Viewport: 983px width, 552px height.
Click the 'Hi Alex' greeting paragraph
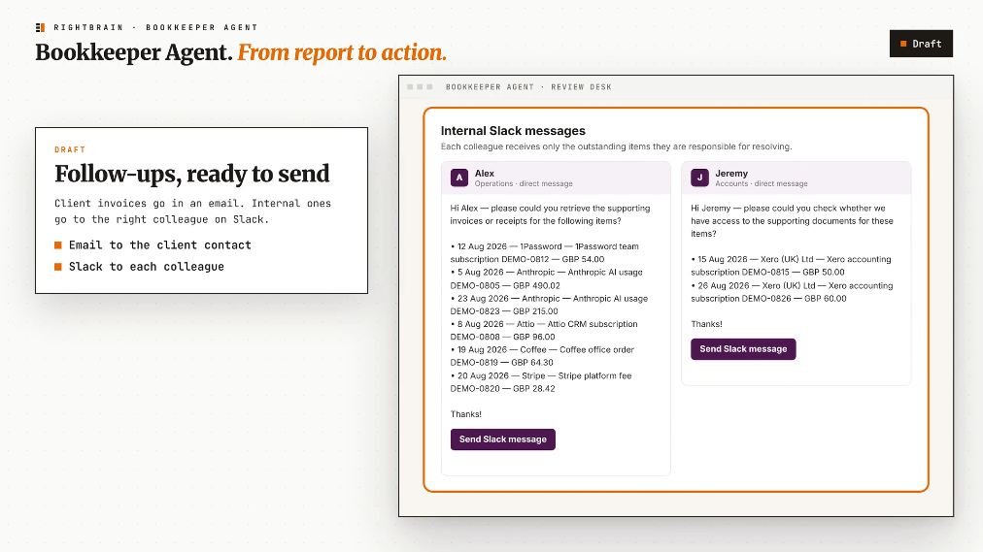(550, 214)
